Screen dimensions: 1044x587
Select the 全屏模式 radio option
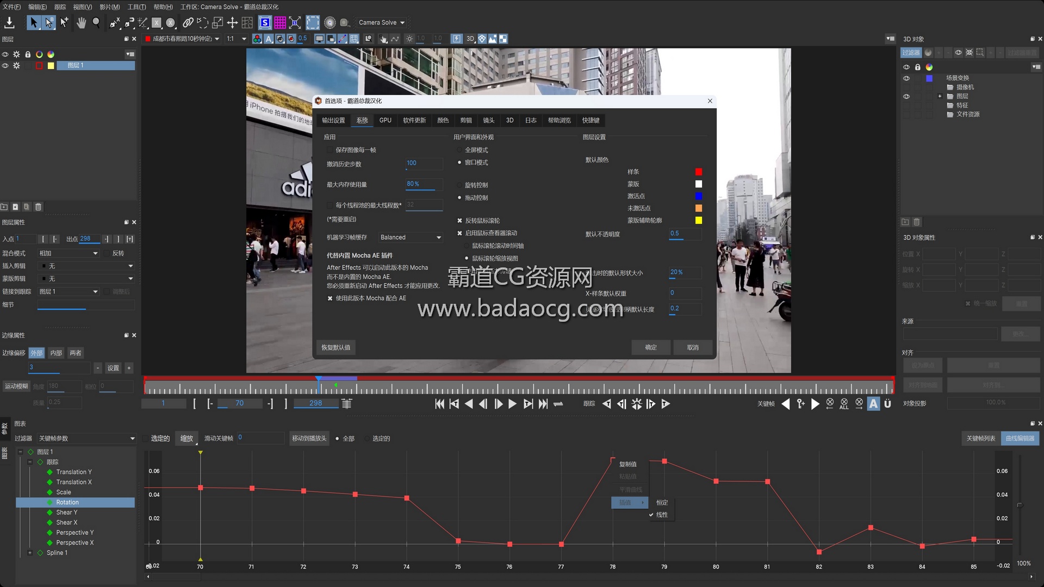point(459,150)
